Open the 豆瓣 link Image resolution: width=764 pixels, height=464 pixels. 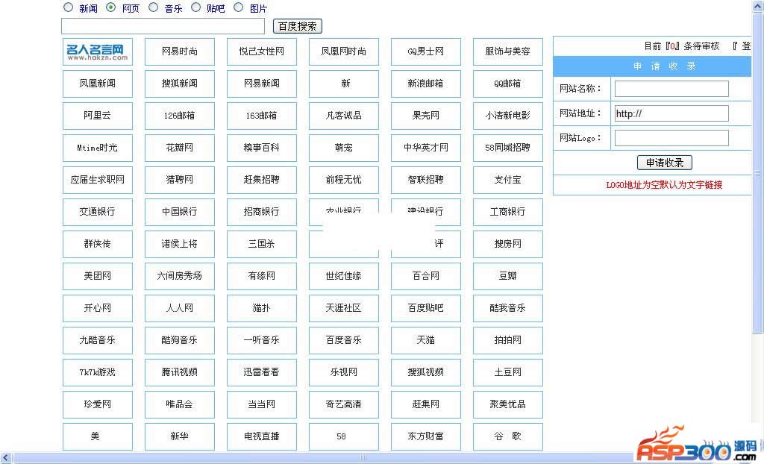pyautogui.click(x=507, y=276)
